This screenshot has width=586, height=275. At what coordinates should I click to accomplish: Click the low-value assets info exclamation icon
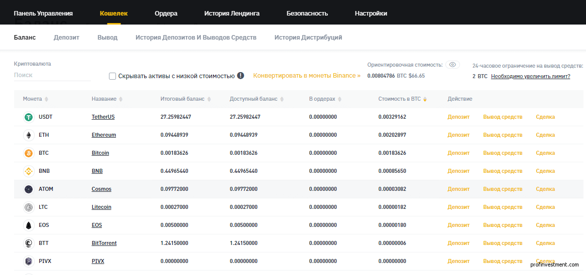coord(241,76)
